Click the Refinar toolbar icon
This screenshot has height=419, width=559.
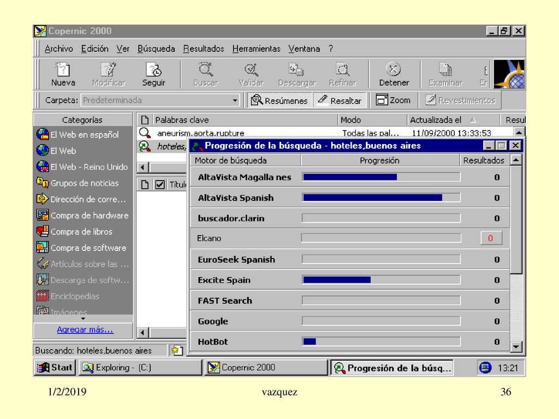click(343, 74)
